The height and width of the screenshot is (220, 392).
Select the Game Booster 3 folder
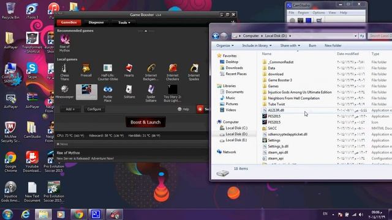point(280,80)
